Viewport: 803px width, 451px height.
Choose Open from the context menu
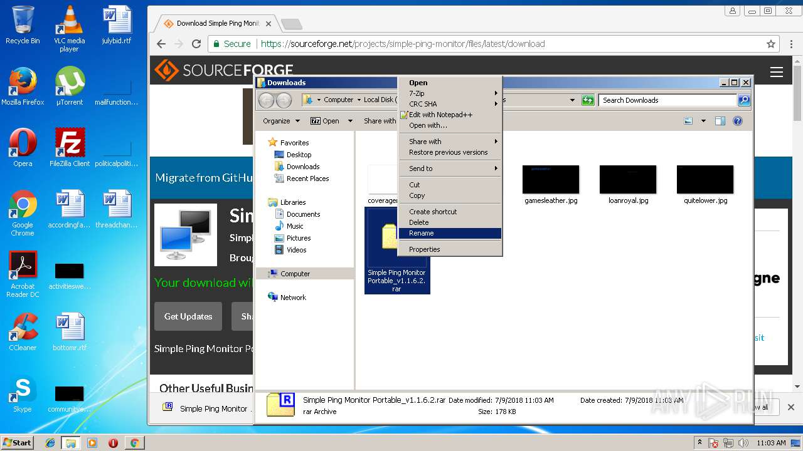450,83
